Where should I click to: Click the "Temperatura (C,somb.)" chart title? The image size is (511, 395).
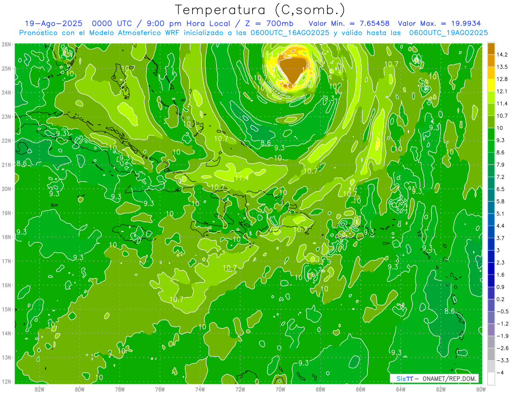tap(260, 10)
